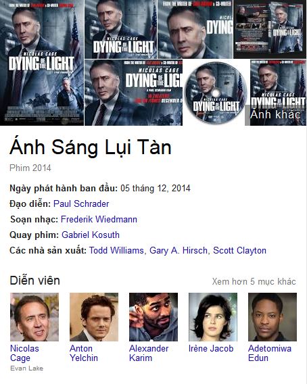The width and height of the screenshot is (307, 384).
Task: Open producer Scott Clayton link
Action: tap(239, 251)
